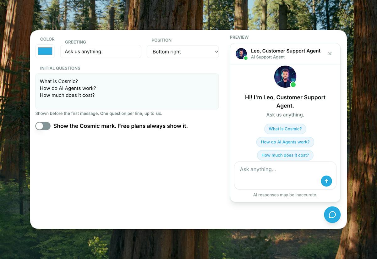Open the blue color swatch picker
The width and height of the screenshot is (377, 259).
[x=45, y=51]
